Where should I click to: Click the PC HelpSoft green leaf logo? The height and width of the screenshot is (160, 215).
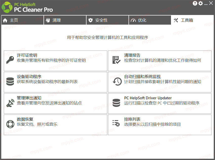click(x=7, y=7)
